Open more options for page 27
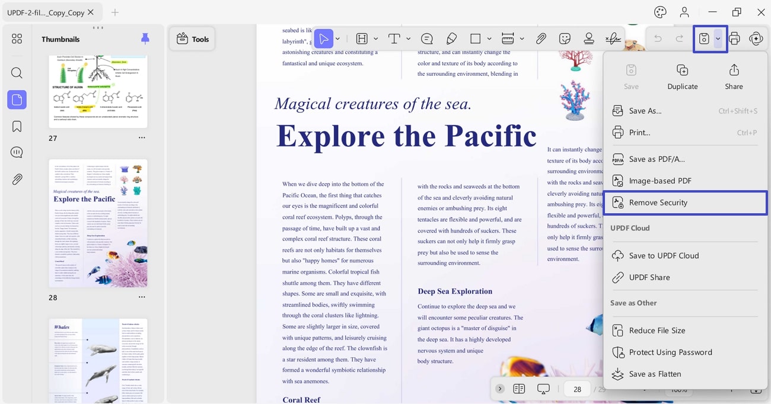Image resolution: width=771 pixels, height=404 pixels. click(x=142, y=138)
